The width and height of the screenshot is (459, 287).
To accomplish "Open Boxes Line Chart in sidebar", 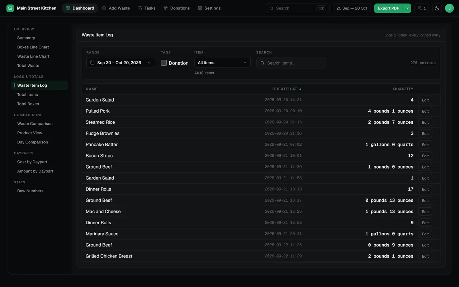I will click(39, 47).
